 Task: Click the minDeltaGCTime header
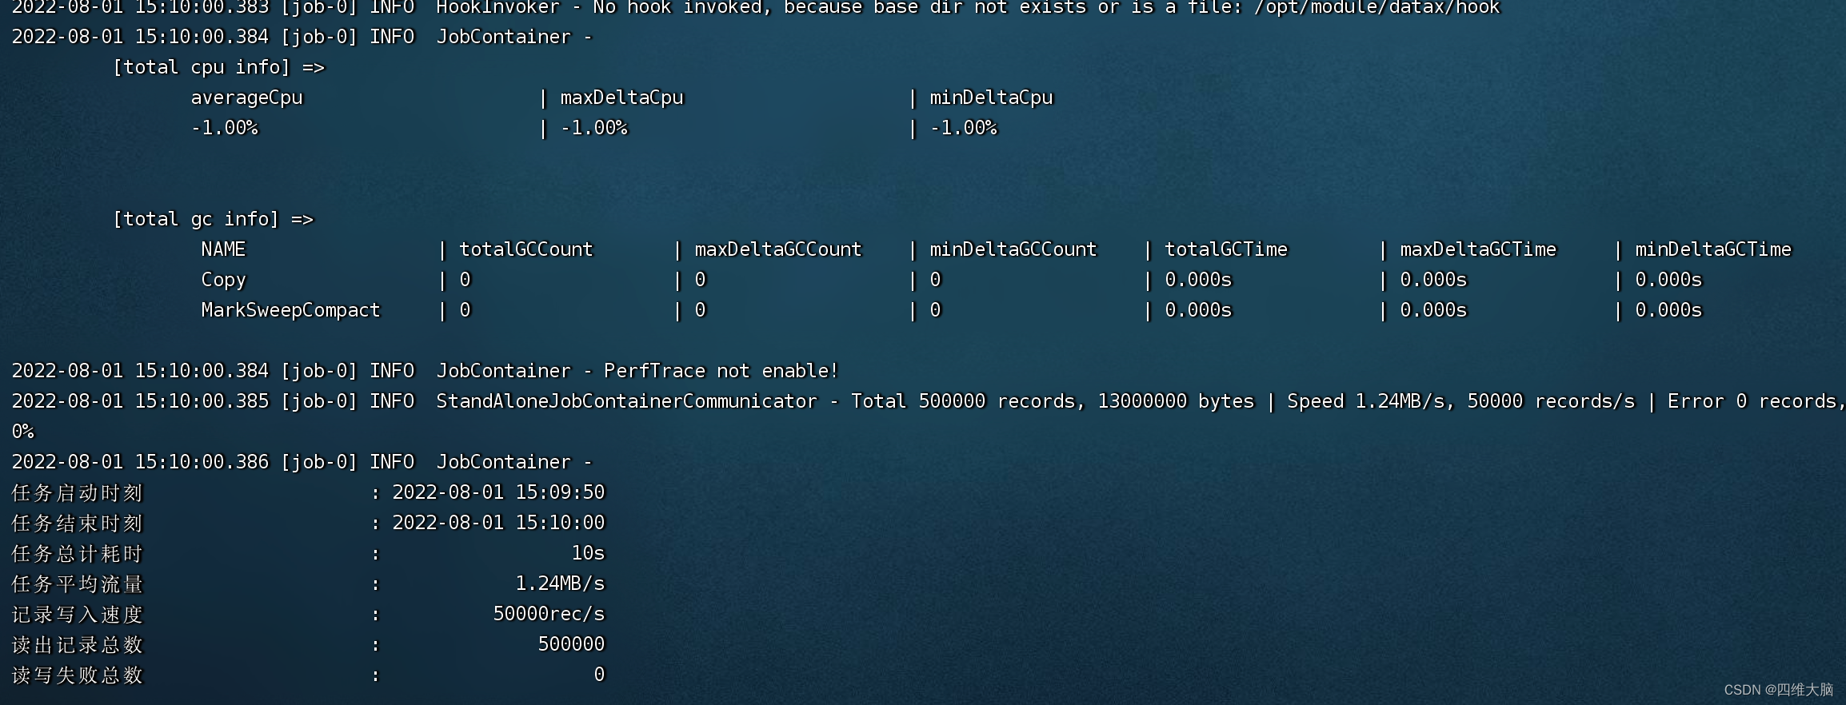1713,249
